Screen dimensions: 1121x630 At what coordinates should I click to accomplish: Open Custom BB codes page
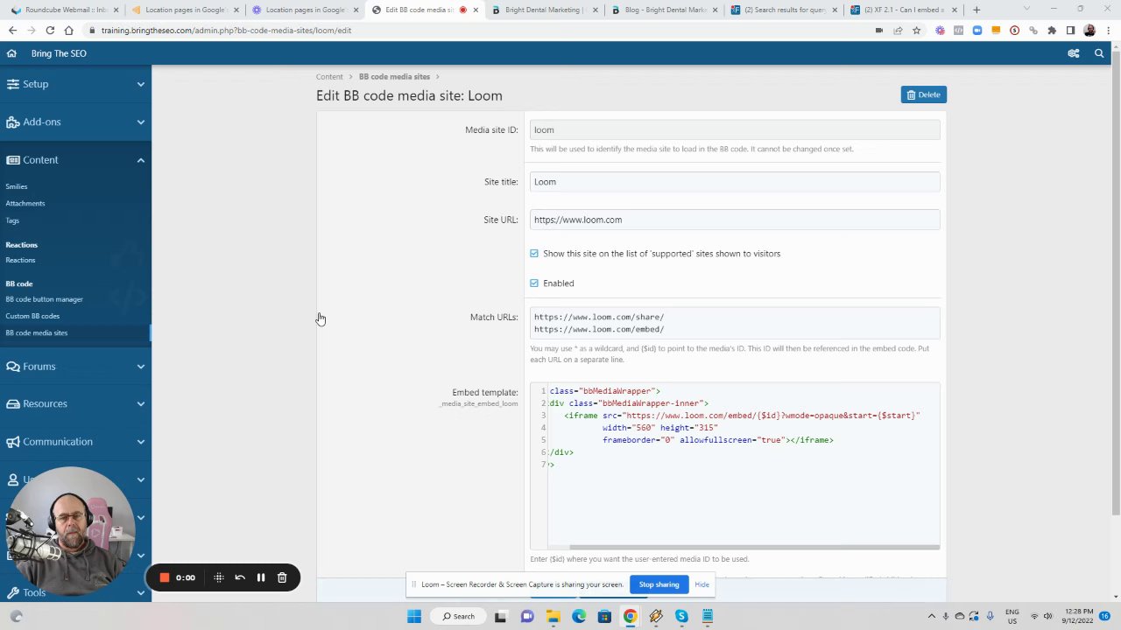tap(32, 316)
